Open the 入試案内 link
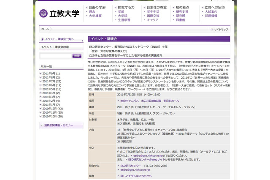This screenshot has width=270, height=180. 211,12
